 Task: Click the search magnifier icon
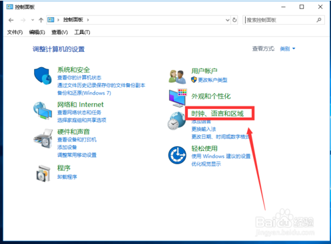(319, 20)
